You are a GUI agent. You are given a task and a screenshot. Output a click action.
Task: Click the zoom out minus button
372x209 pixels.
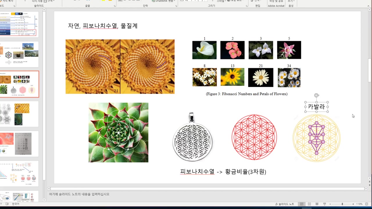click(x=330, y=204)
